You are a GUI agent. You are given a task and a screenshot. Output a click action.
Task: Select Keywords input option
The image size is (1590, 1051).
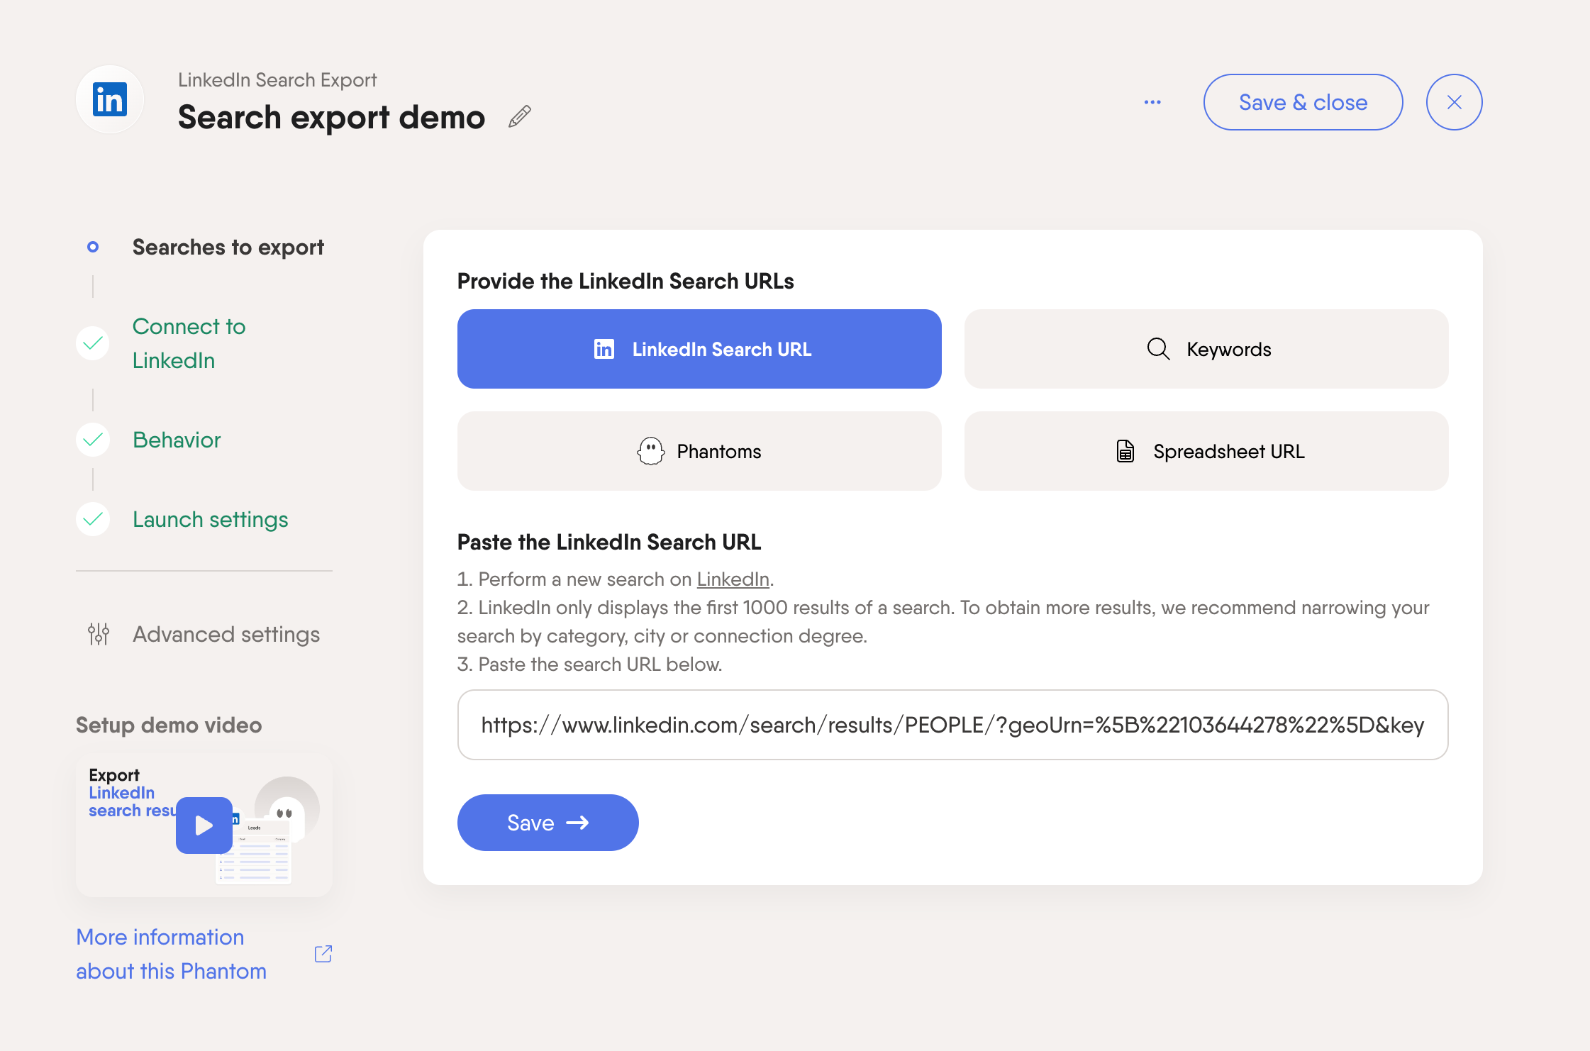1206,349
